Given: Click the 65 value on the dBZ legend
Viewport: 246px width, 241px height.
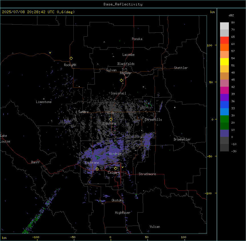Looking at the screenshot, I should (233, 37).
